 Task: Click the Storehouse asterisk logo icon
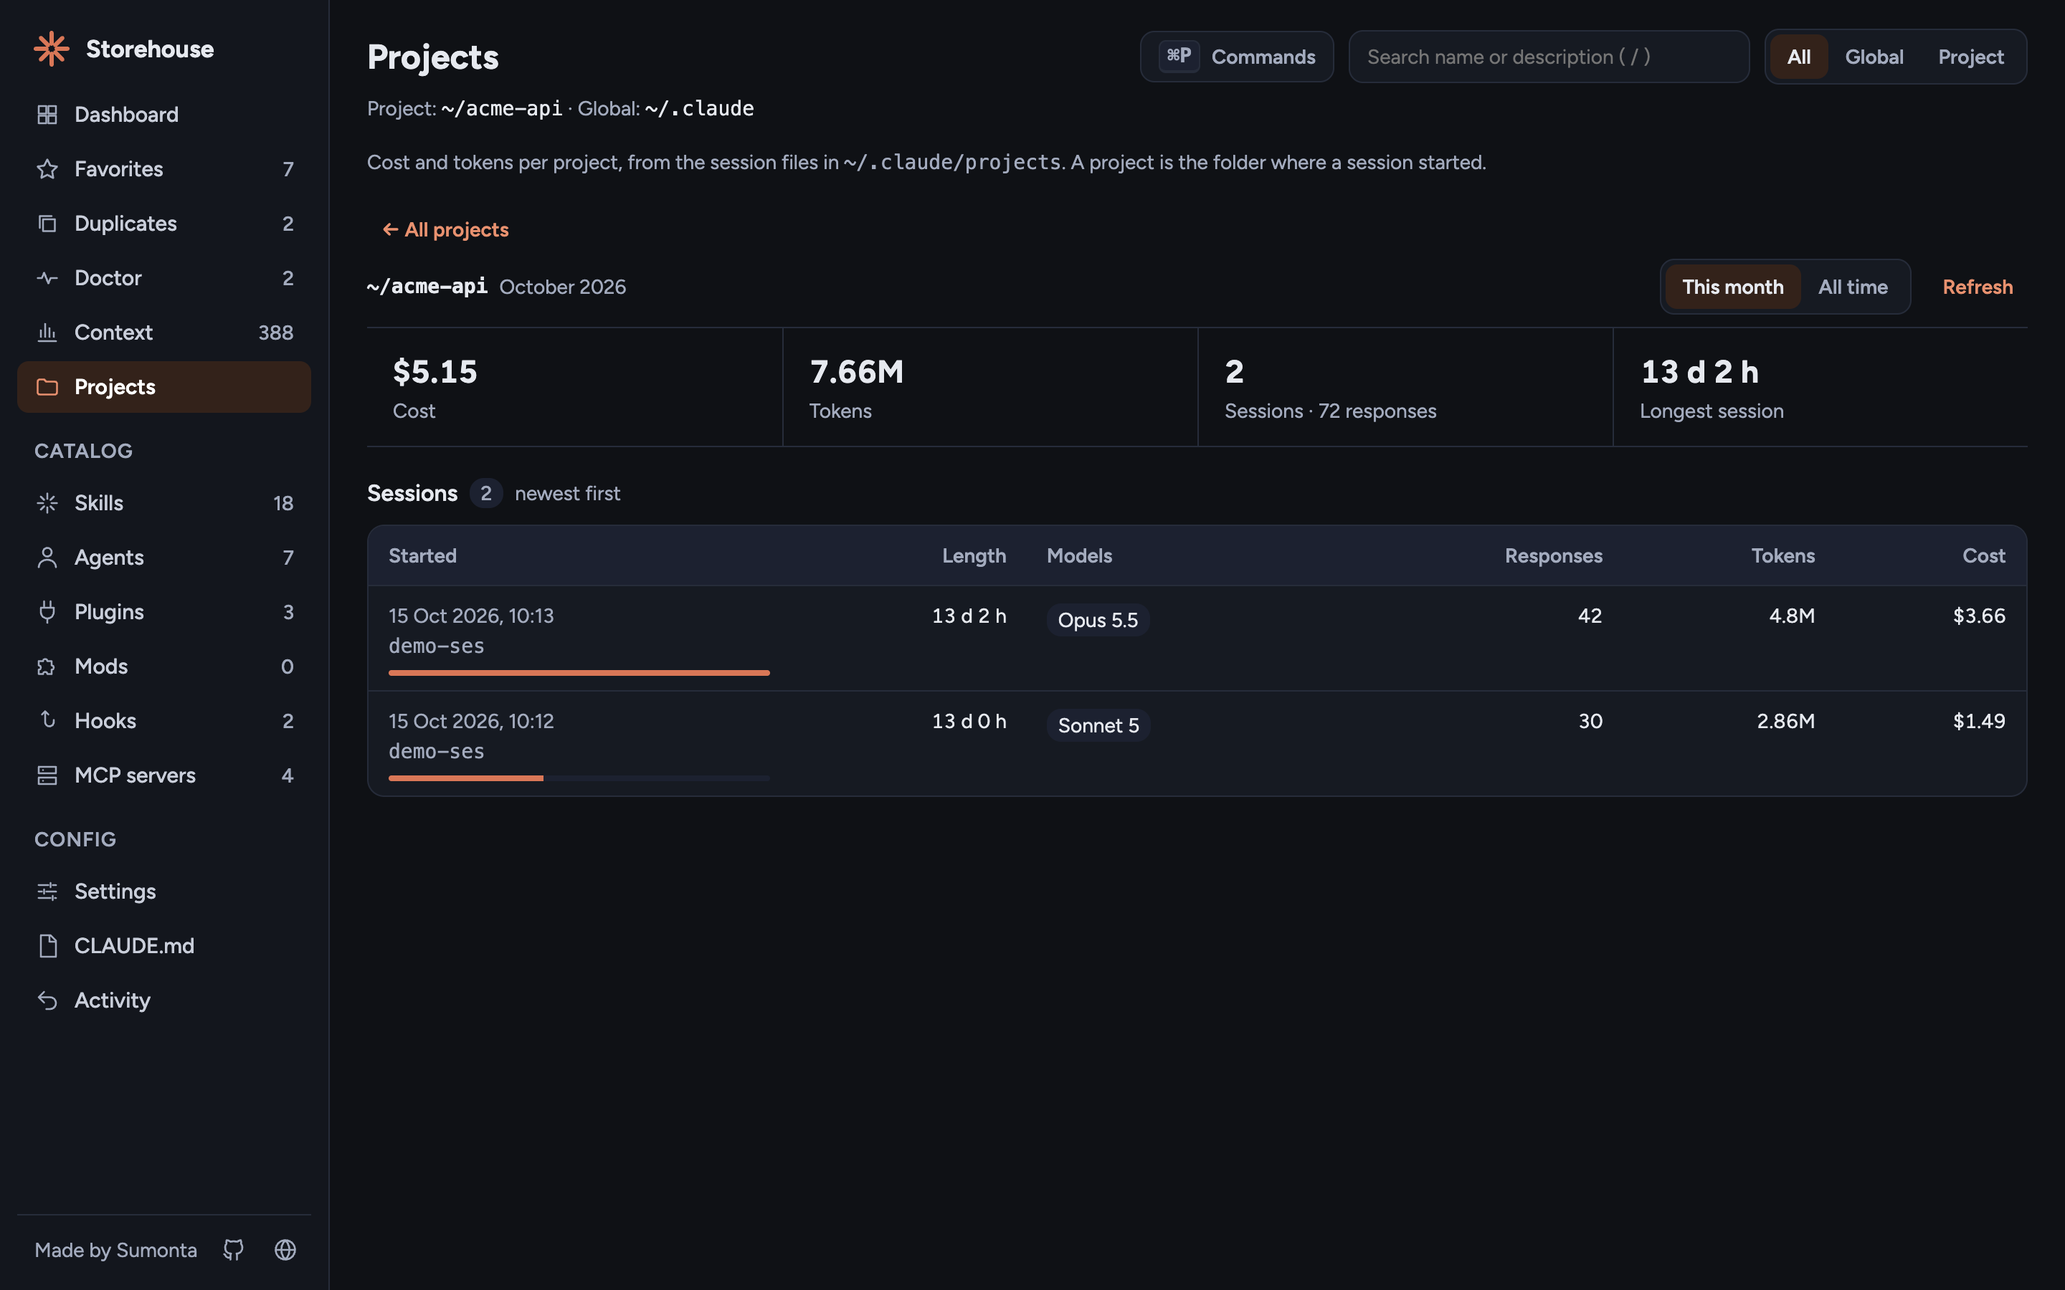coord(51,49)
